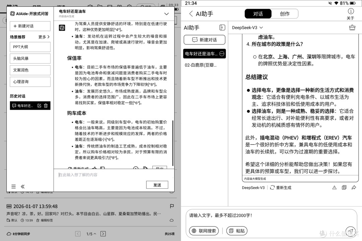
Task: Open more options for 电车好还是油车 chat
Action: tap(222, 54)
